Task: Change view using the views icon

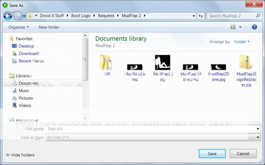Action: pos(233,27)
